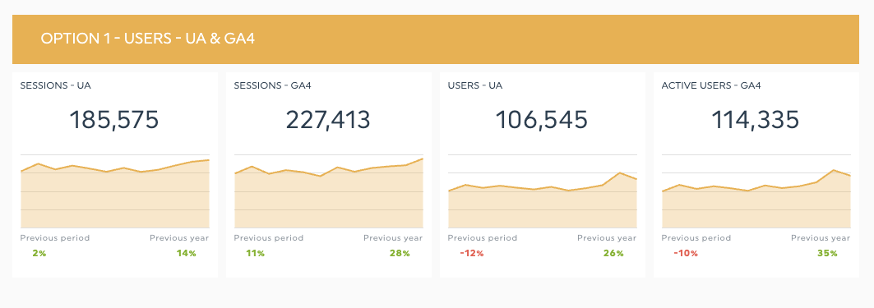
Task: Click the Option 1 - Users header banner
Action: point(435,39)
